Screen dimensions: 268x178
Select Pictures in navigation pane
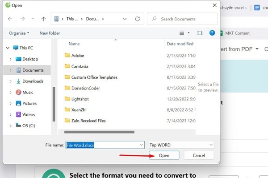tap(26, 103)
